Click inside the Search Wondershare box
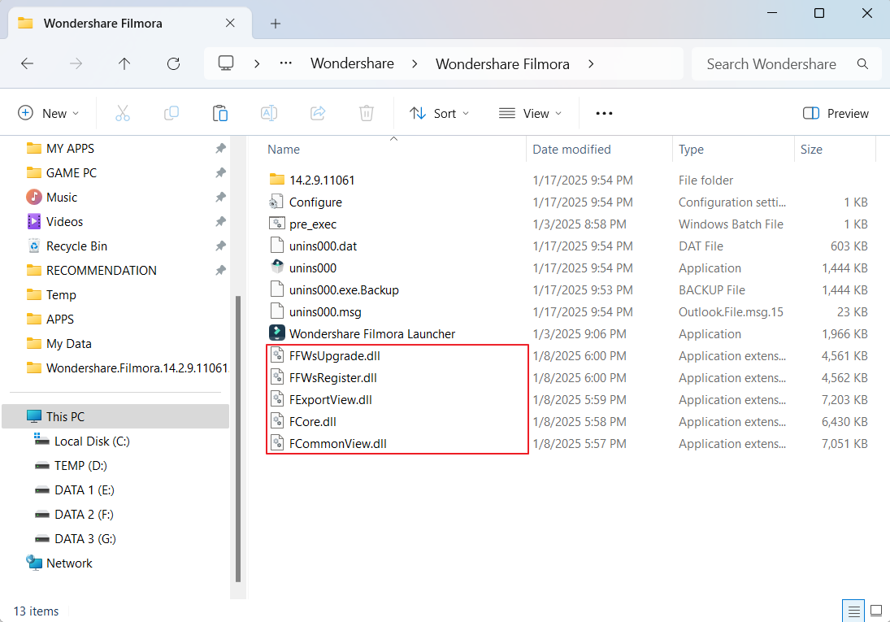Screen dimensions: 890x622 (x=769, y=63)
